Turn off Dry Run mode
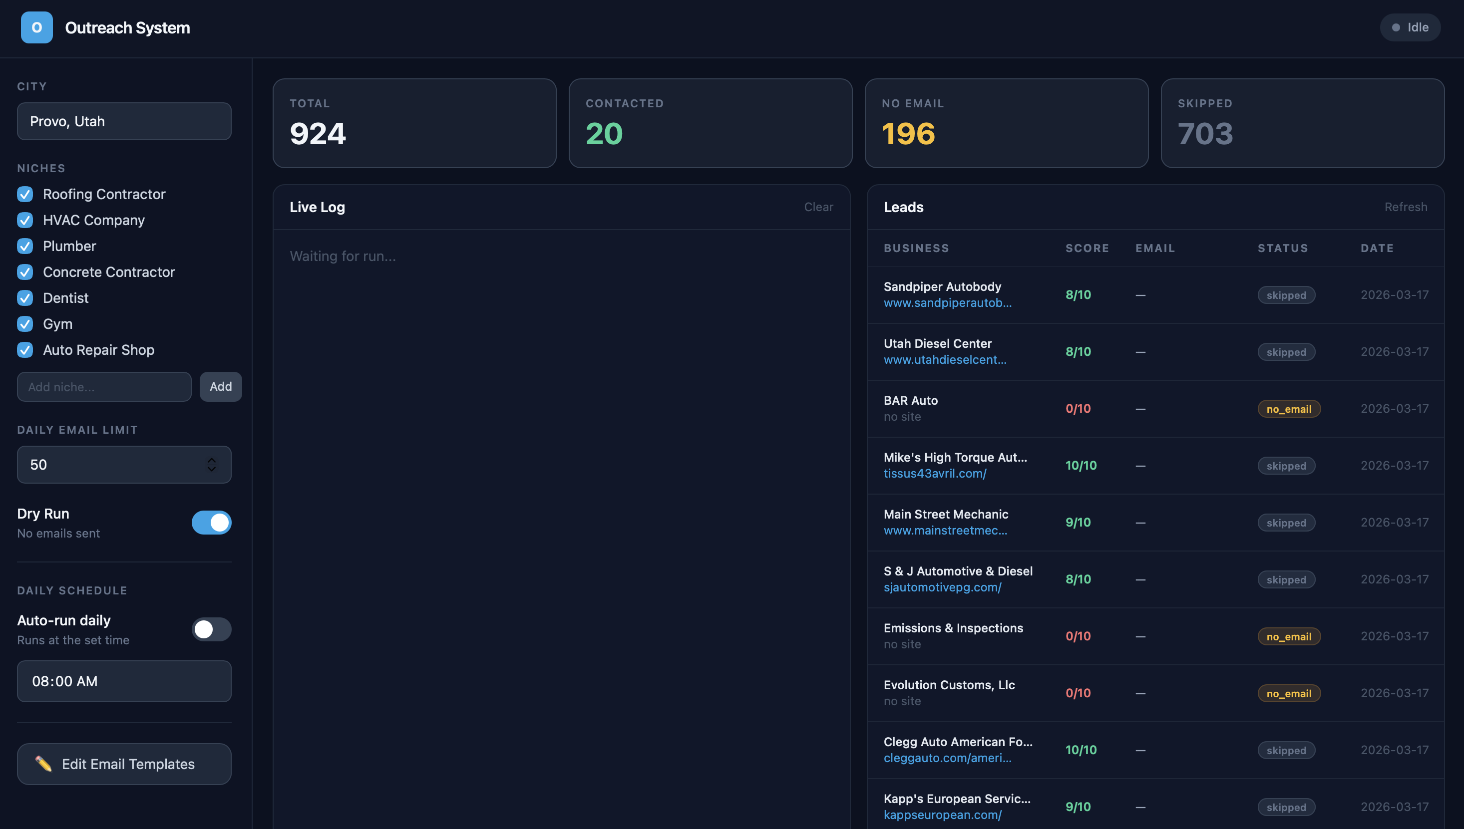 click(211, 522)
